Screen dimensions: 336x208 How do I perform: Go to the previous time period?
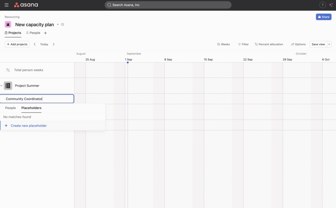35,44
